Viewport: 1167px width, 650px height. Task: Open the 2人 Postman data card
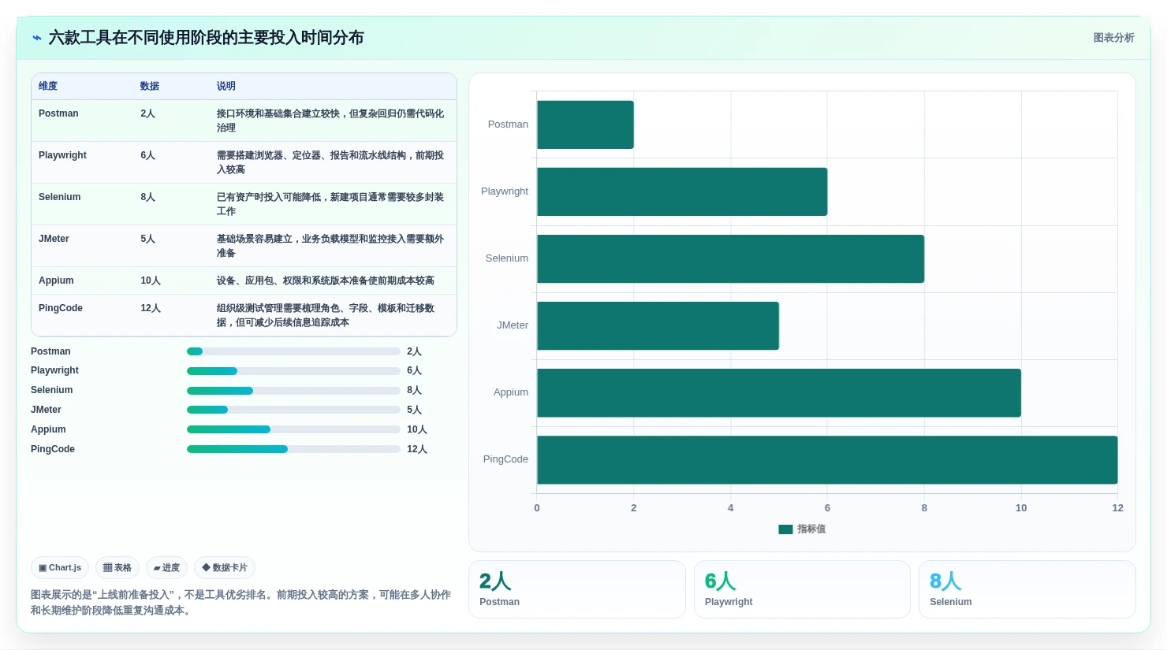[576, 589]
